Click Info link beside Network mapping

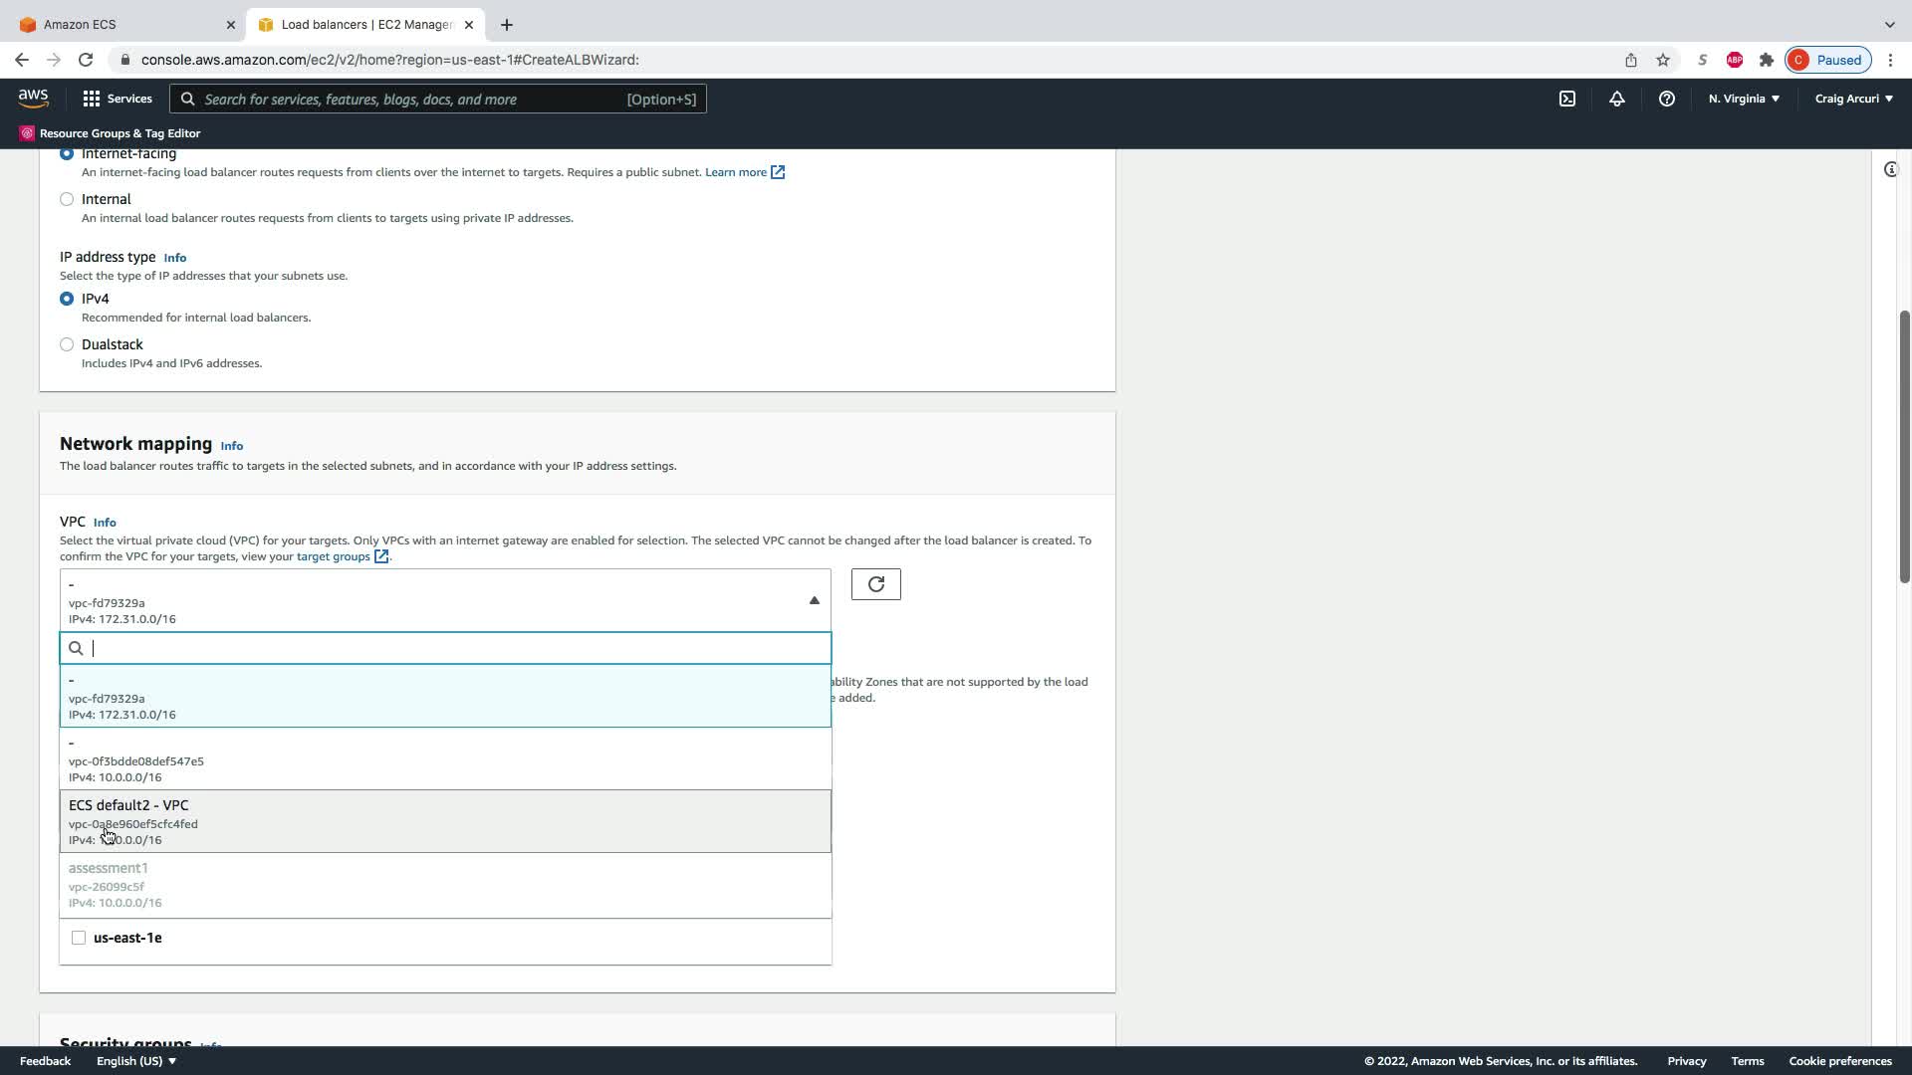(231, 446)
